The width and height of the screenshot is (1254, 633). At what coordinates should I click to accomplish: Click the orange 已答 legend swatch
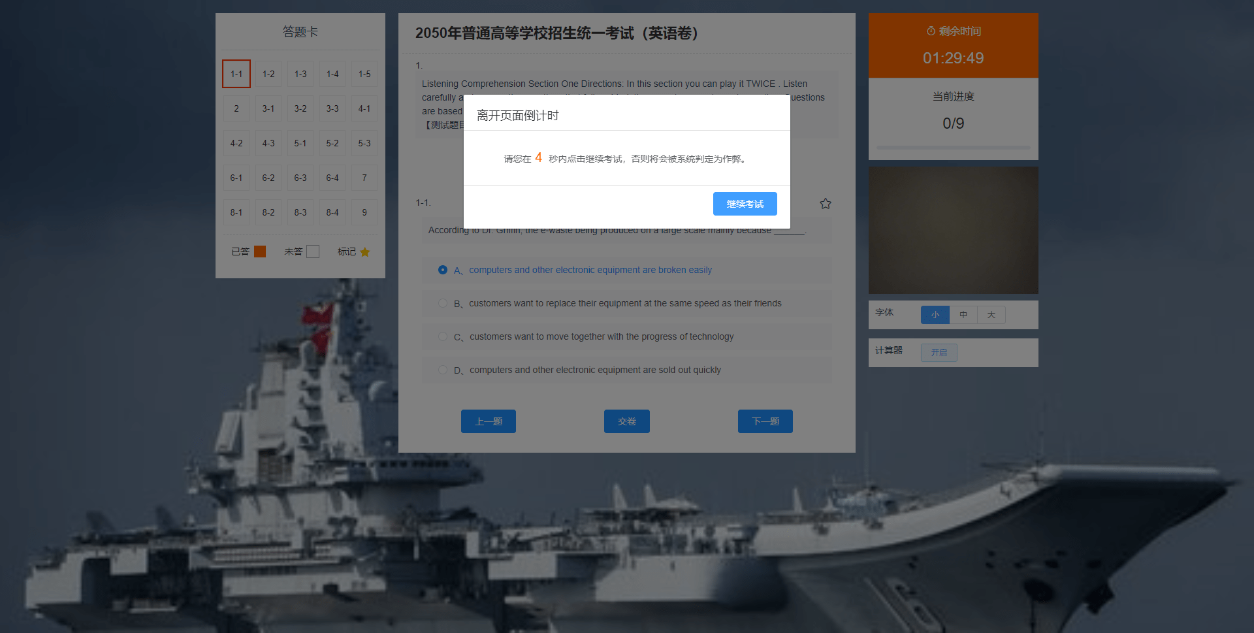click(x=260, y=252)
